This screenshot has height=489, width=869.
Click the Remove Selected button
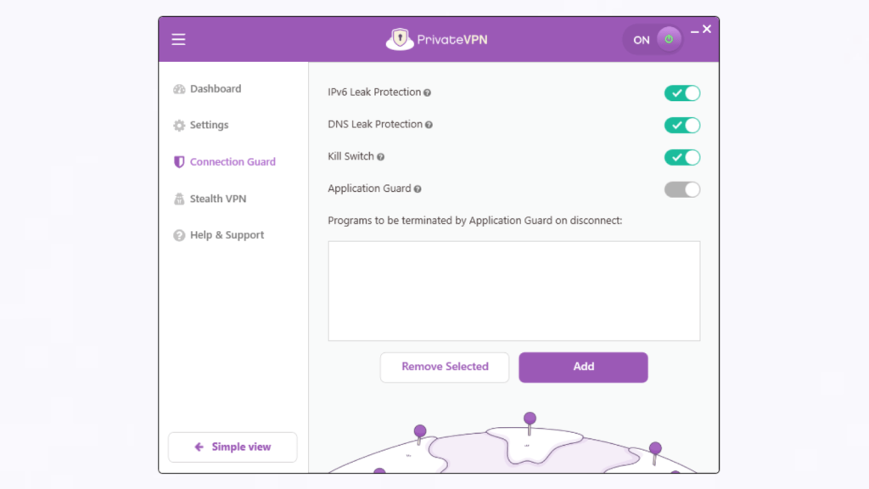pyautogui.click(x=445, y=367)
